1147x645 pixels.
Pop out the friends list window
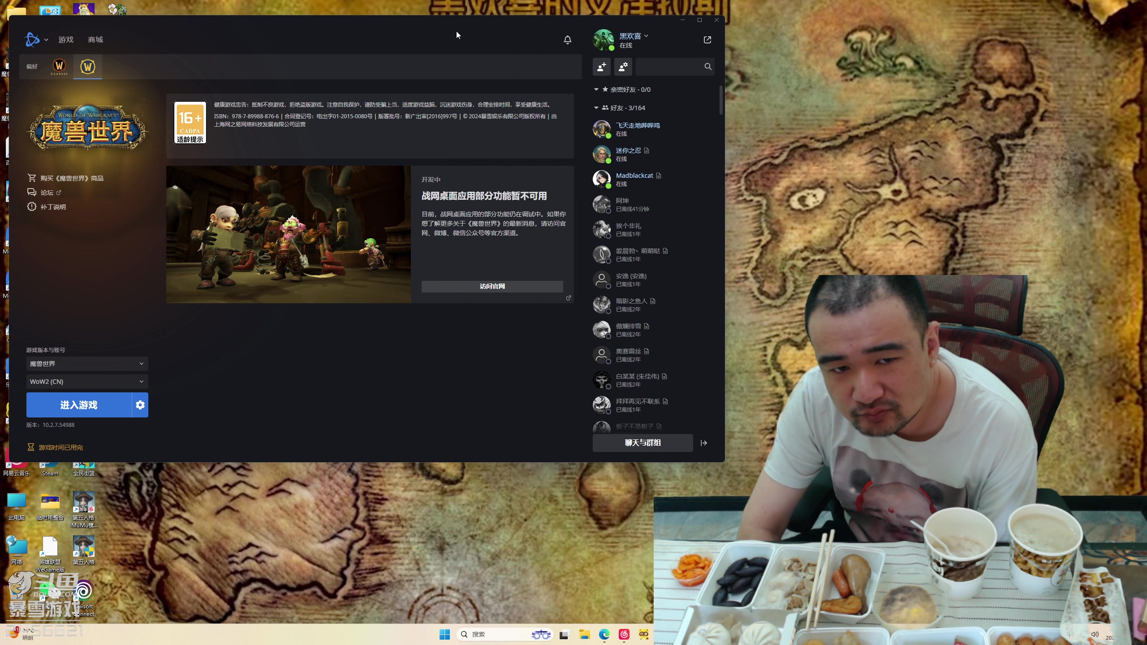pos(707,40)
